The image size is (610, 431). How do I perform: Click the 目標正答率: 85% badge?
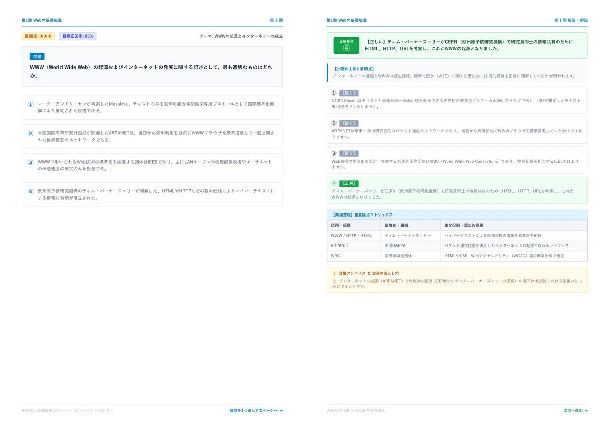coord(78,36)
